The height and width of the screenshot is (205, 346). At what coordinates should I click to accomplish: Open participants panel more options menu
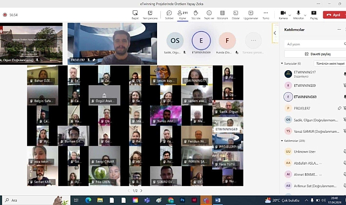(339, 30)
